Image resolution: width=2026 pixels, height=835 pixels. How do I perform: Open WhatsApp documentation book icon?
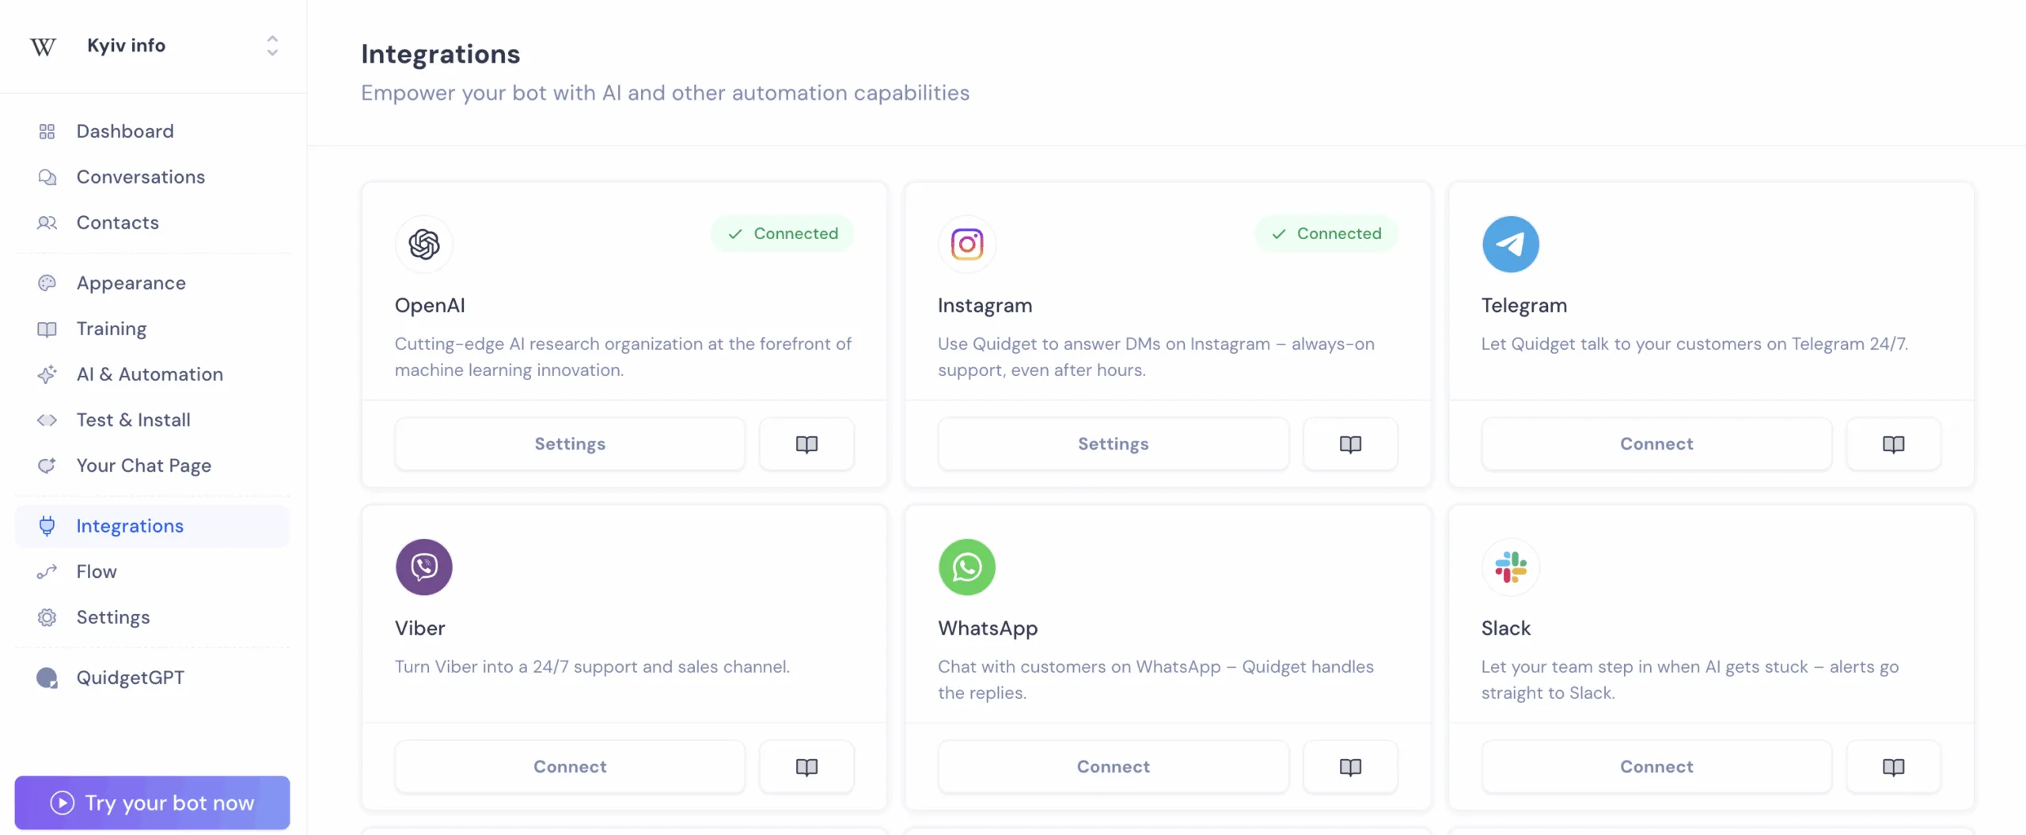pos(1350,767)
